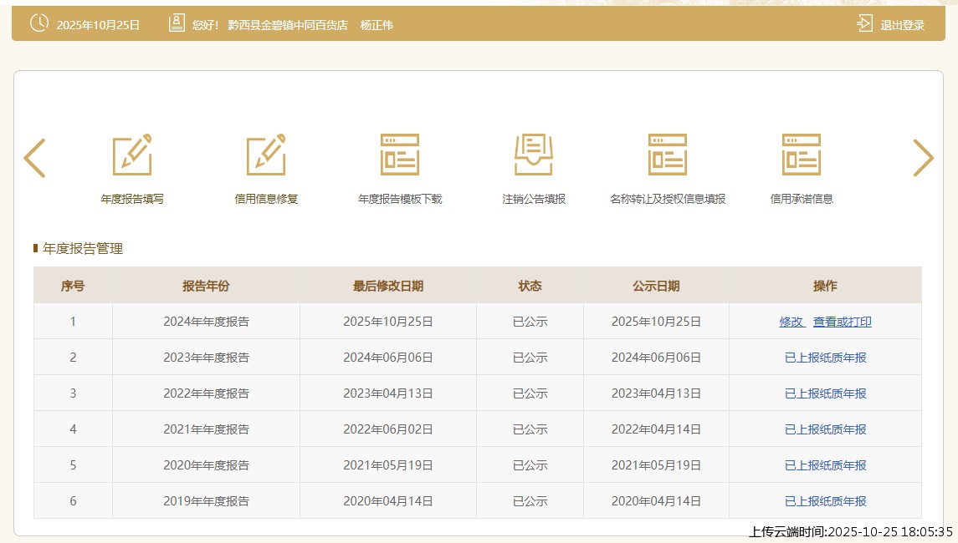The image size is (958, 543).
Task: Click 修改 link for 2024 report
Action: (x=792, y=322)
